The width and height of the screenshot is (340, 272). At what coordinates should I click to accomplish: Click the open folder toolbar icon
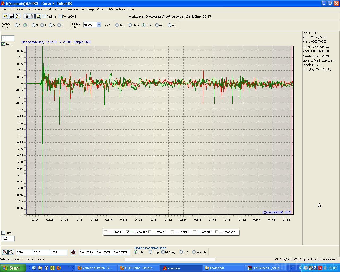click(x=5, y=16)
